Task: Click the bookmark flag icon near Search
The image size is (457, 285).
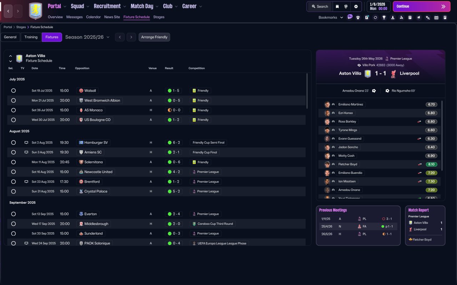Action: click(337, 6)
